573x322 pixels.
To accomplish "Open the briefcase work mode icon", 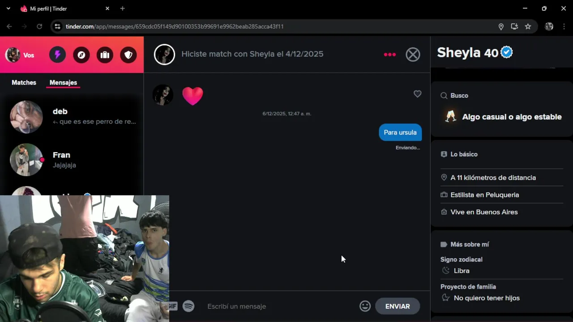I will (x=105, y=55).
